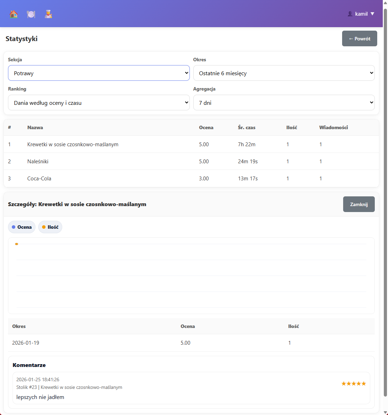Toggle the Ocena series in the chart legend
The image size is (388, 415).
22,227
